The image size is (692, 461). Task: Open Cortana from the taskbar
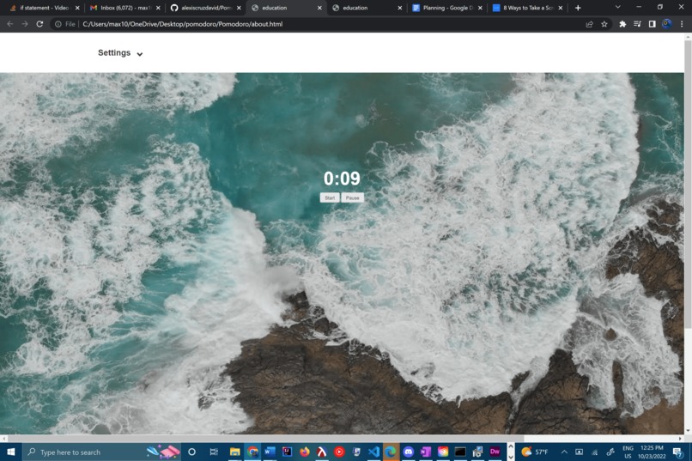pyautogui.click(x=191, y=452)
